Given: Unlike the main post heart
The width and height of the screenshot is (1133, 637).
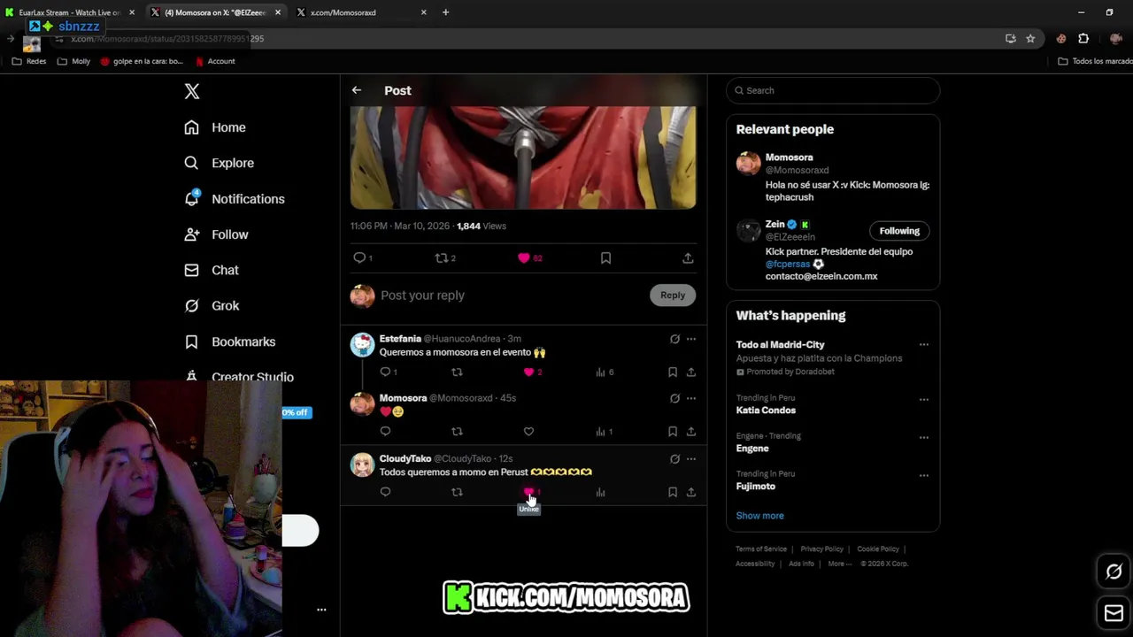Looking at the screenshot, I should pos(523,257).
